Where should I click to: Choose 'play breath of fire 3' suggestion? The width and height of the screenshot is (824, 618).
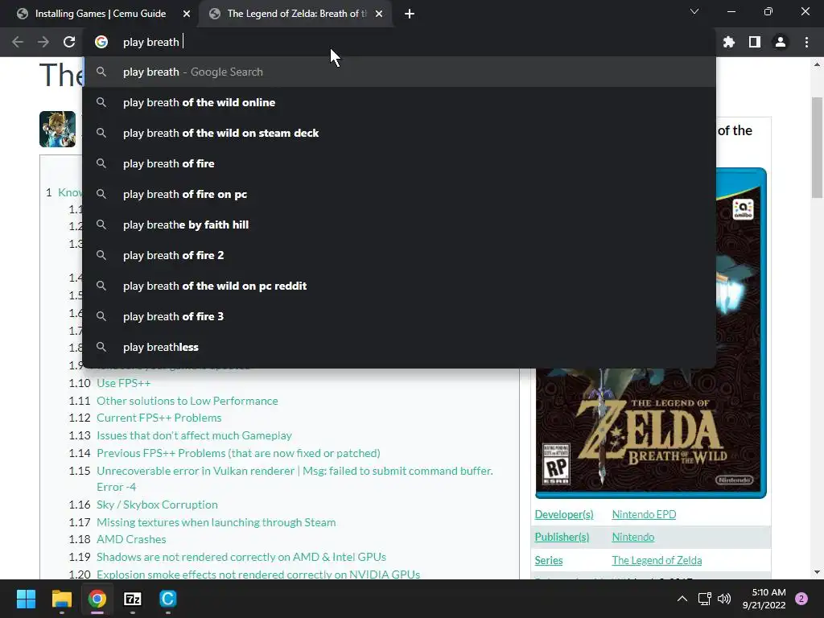(399, 316)
